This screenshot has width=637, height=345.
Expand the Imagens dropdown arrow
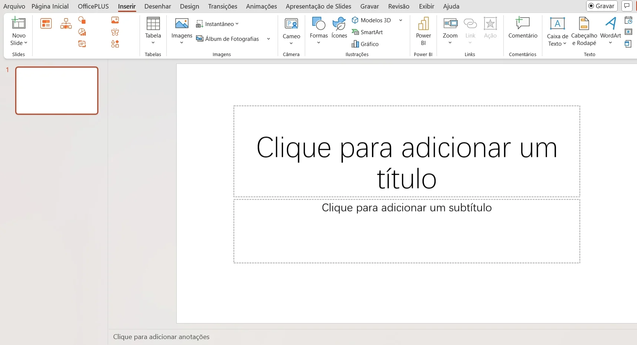(182, 43)
